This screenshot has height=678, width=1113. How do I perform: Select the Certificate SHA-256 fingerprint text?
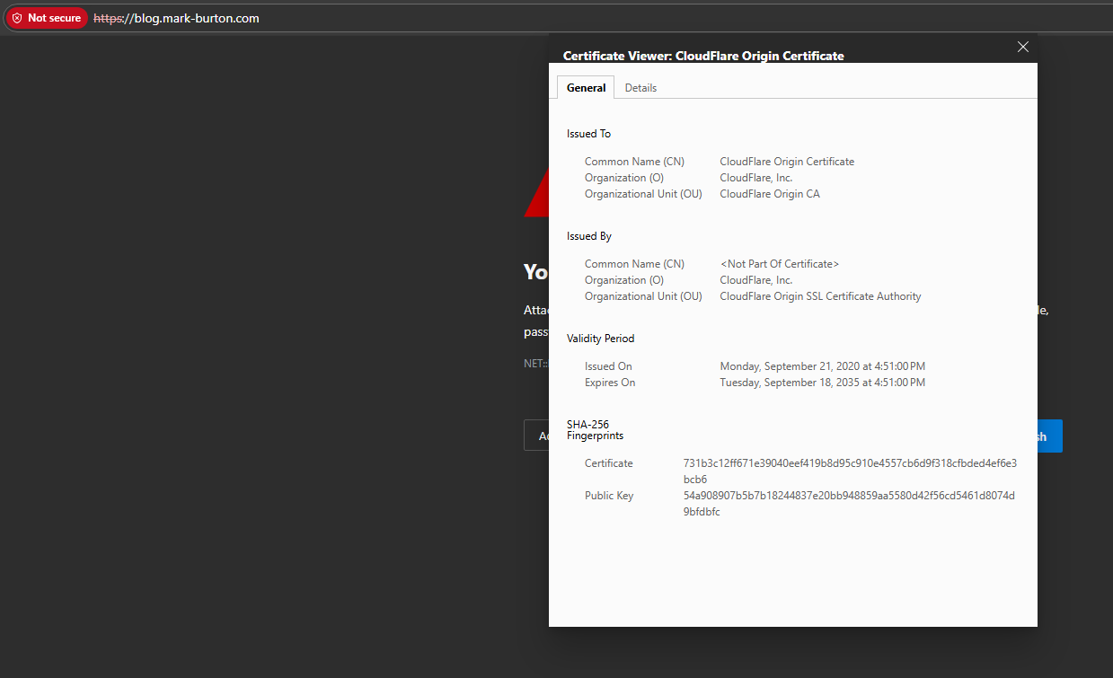point(849,471)
